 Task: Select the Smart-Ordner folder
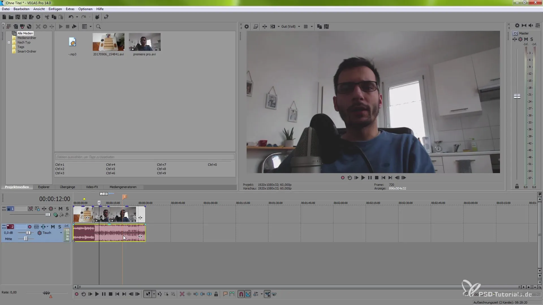click(27, 51)
